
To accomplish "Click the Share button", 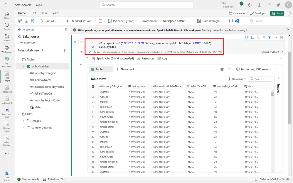I will point(277,13).
